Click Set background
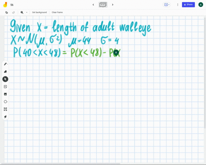This screenshot has width=206, height=165. click(x=39, y=12)
